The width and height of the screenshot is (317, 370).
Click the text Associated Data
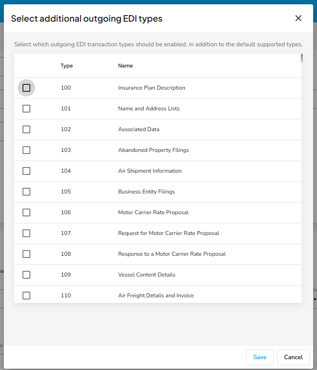point(139,129)
